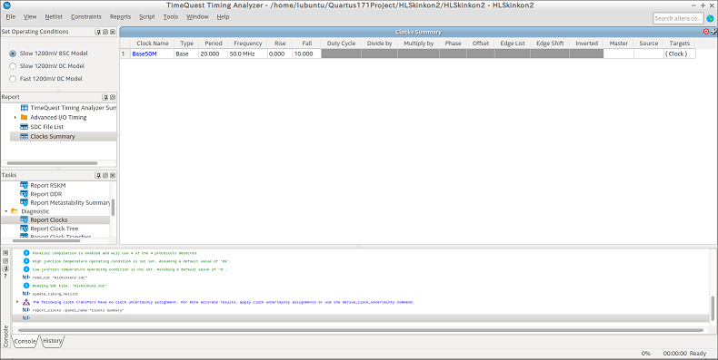Close the Console panel using side icon
This screenshot has height=360, width=718.
pyautogui.click(x=5, y=253)
